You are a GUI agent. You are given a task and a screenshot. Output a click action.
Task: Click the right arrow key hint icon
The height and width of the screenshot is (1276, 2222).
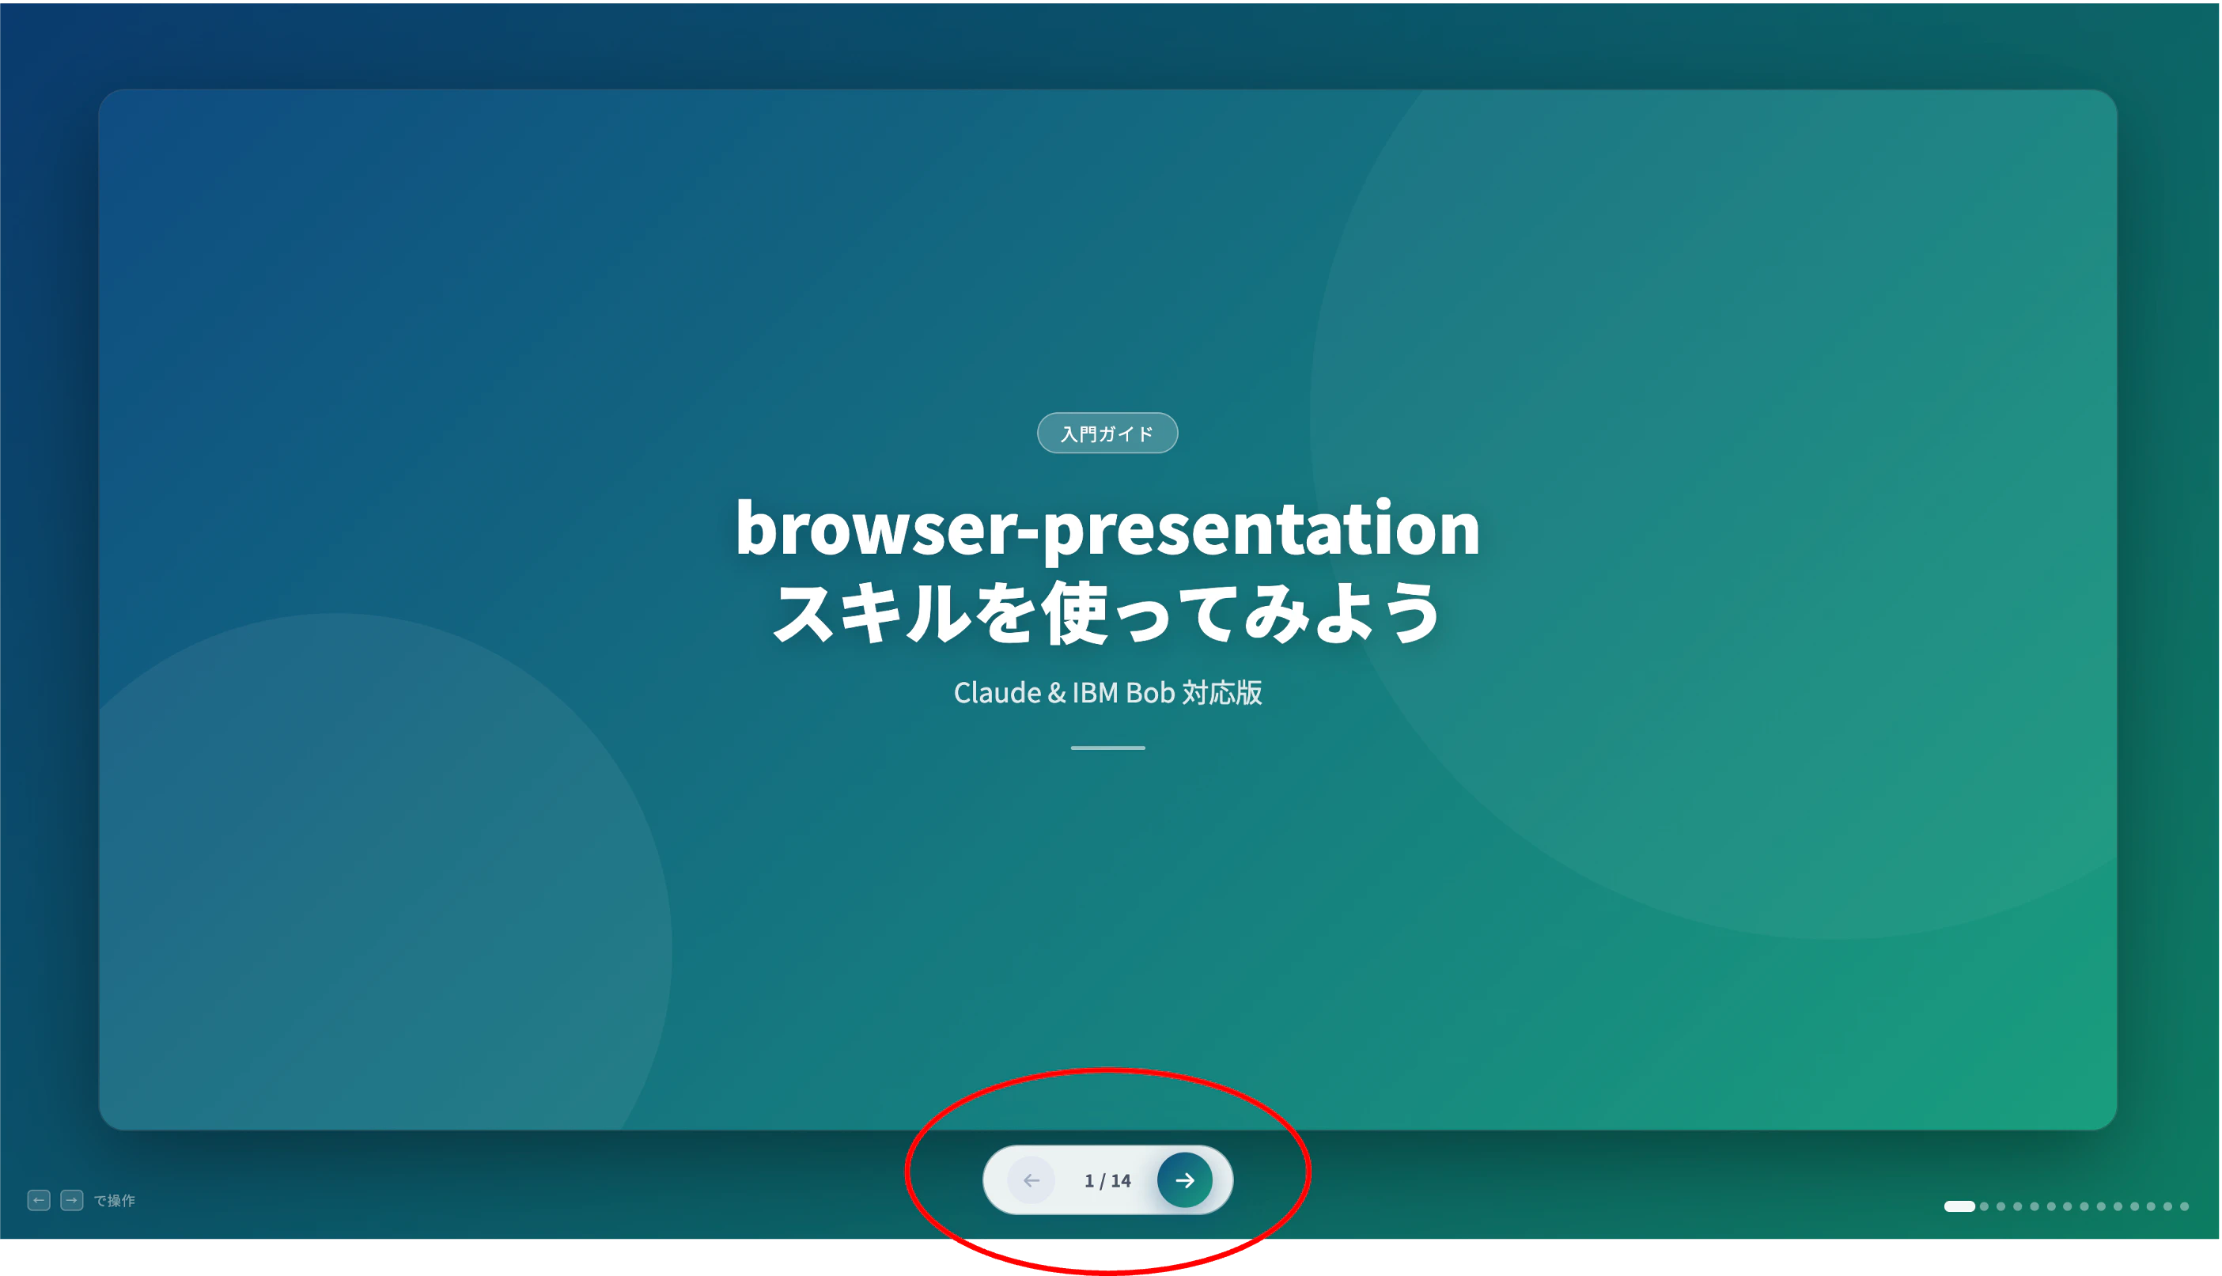(72, 1200)
